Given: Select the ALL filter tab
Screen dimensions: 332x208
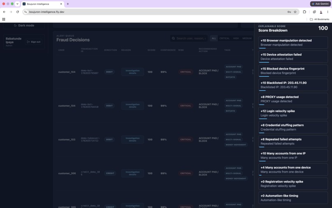Looking at the screenshot, I should (214, 38).
